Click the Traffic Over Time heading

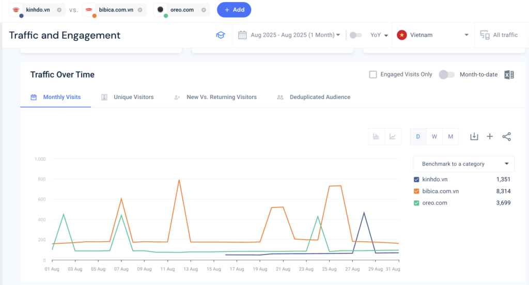coord(63,74)
